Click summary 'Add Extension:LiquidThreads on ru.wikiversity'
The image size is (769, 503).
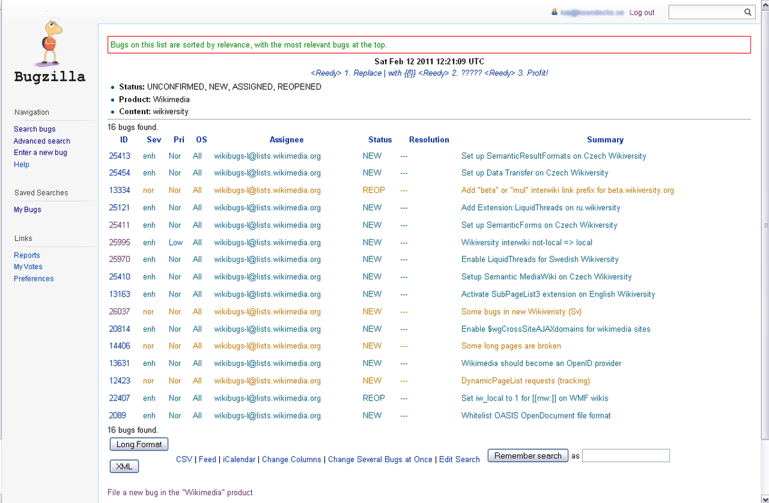(x=541, y=208)
